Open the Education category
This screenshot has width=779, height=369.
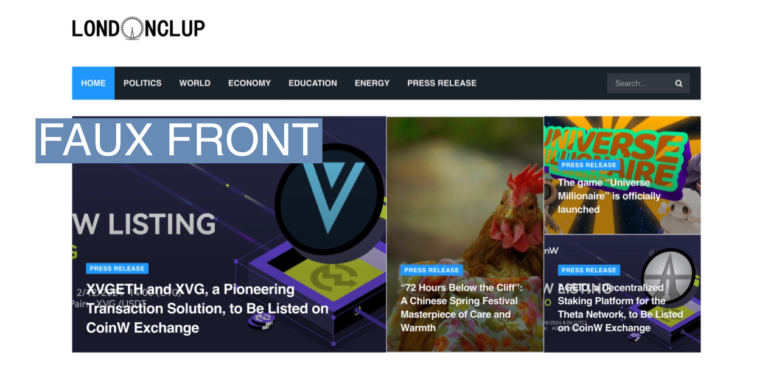point(313,83)
